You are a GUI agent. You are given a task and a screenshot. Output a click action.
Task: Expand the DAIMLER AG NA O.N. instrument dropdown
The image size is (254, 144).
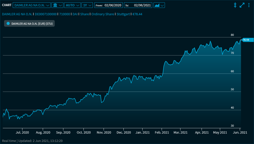pos(32,5)
